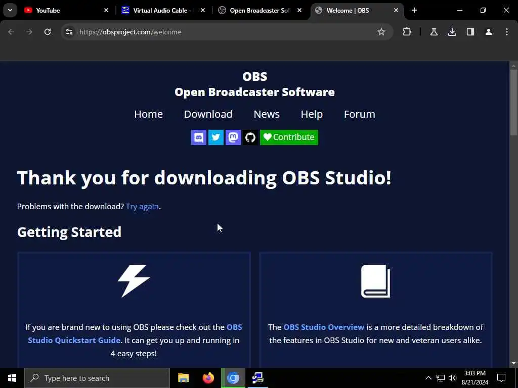The image size is (518, 388).
Task: Open the OBS Mastodon icon link
Action: tap(233, 137)
